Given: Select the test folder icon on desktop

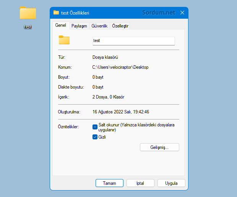Looking at the screenshot, I should click(28, 13).
